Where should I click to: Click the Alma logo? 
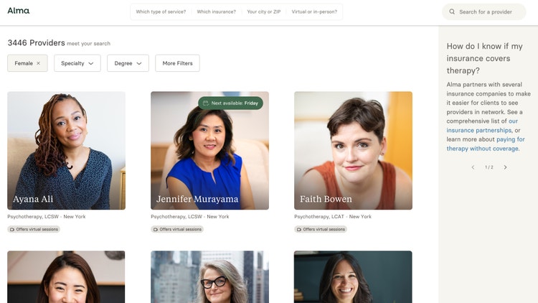click(19, 11)
